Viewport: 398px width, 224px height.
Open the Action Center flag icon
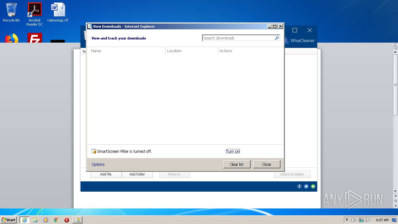(x=368, y=220)
